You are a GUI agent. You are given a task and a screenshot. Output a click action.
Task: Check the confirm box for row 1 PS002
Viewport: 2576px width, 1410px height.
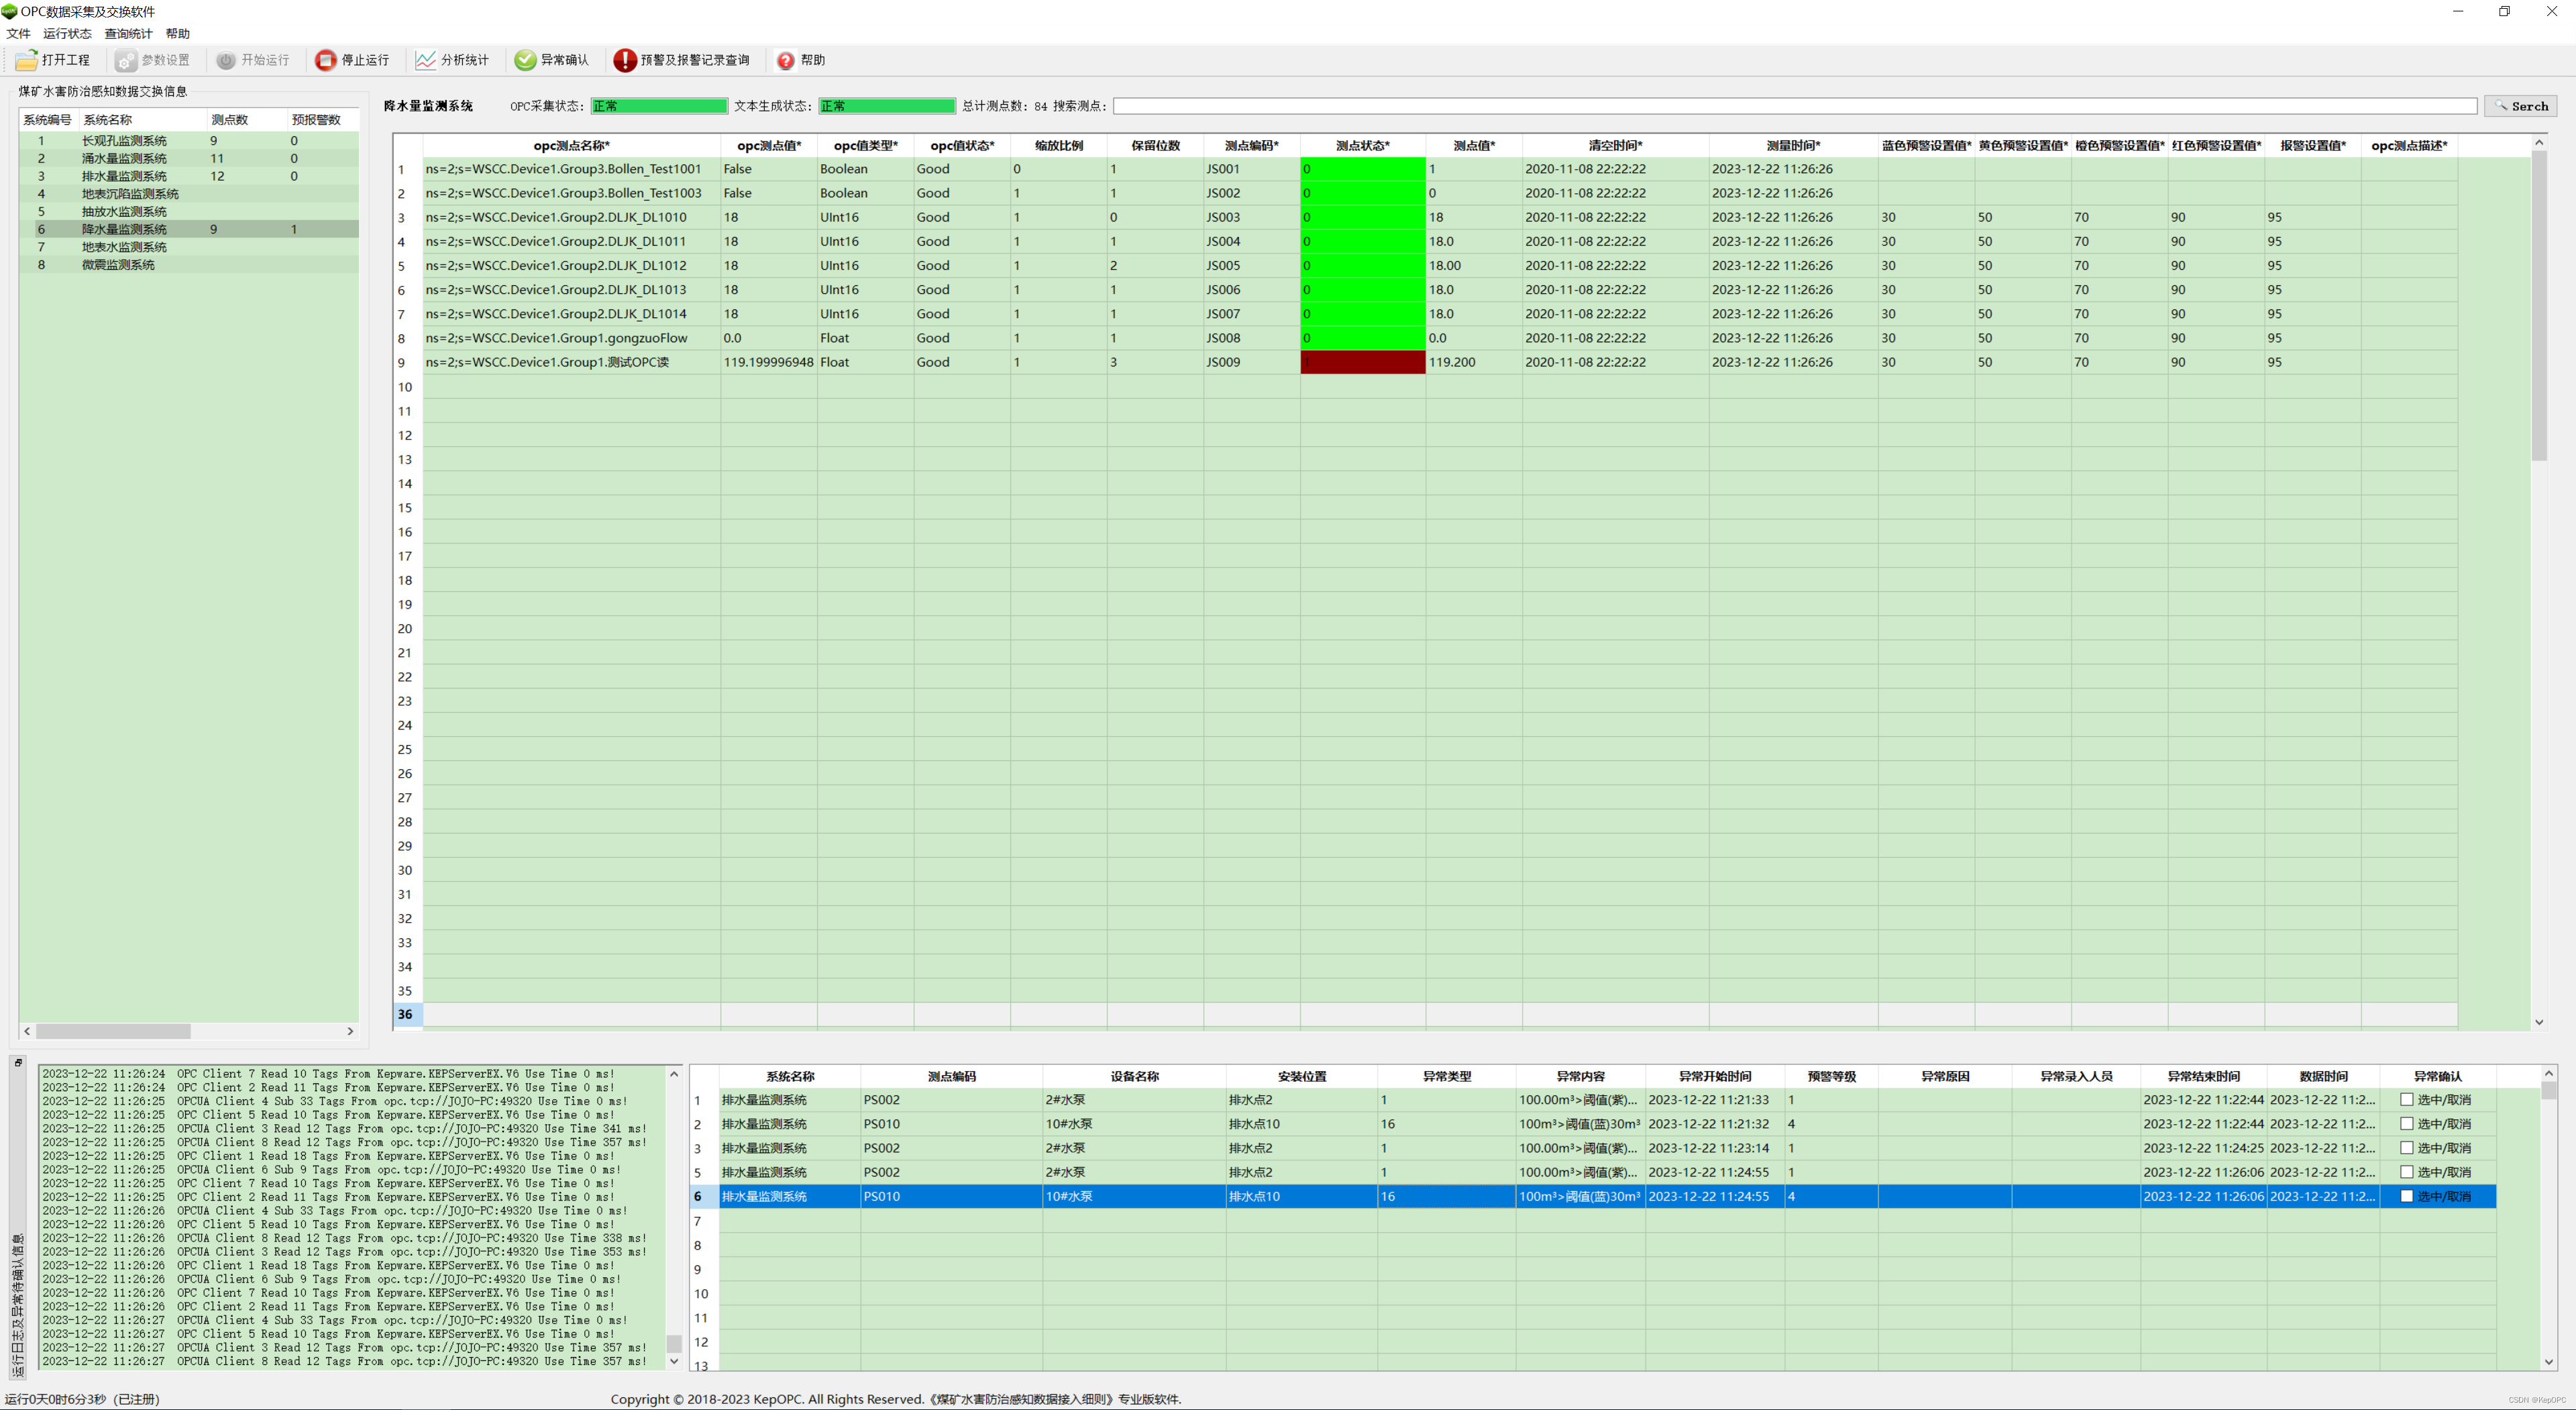(x=2407, y=1100)
